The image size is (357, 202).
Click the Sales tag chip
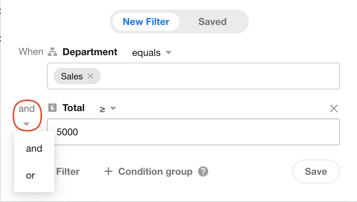[x=72, y=76]
